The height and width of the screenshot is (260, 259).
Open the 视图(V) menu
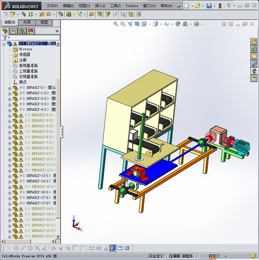[84, 6]
